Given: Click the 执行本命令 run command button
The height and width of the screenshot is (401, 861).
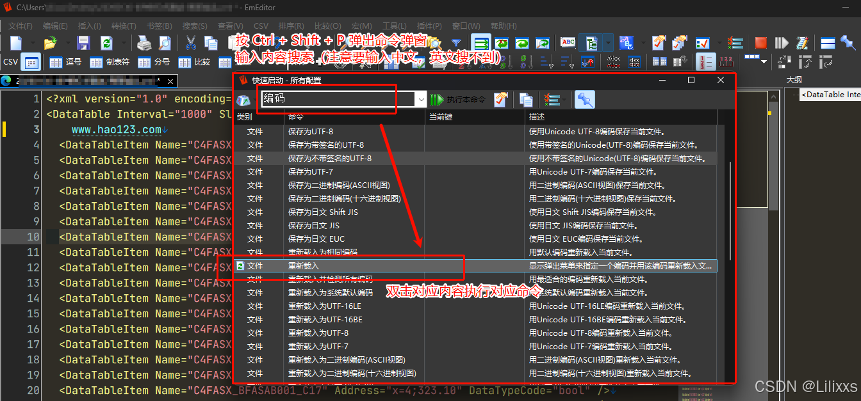Looking at the screenshot, I should coord(458,100).
